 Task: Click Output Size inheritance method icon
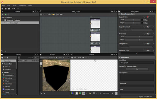pyautogui.click(x=148, y=17)
